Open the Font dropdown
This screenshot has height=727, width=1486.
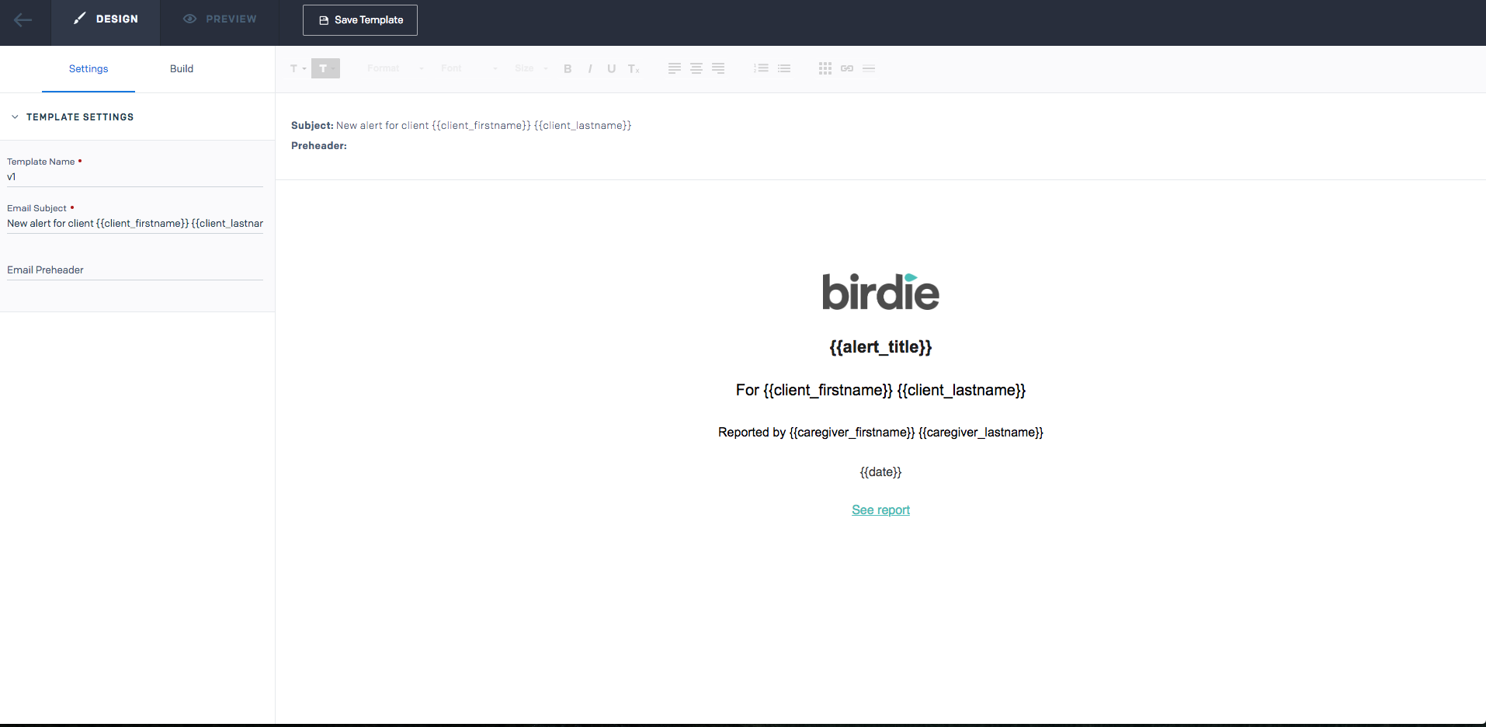point(469,68)
